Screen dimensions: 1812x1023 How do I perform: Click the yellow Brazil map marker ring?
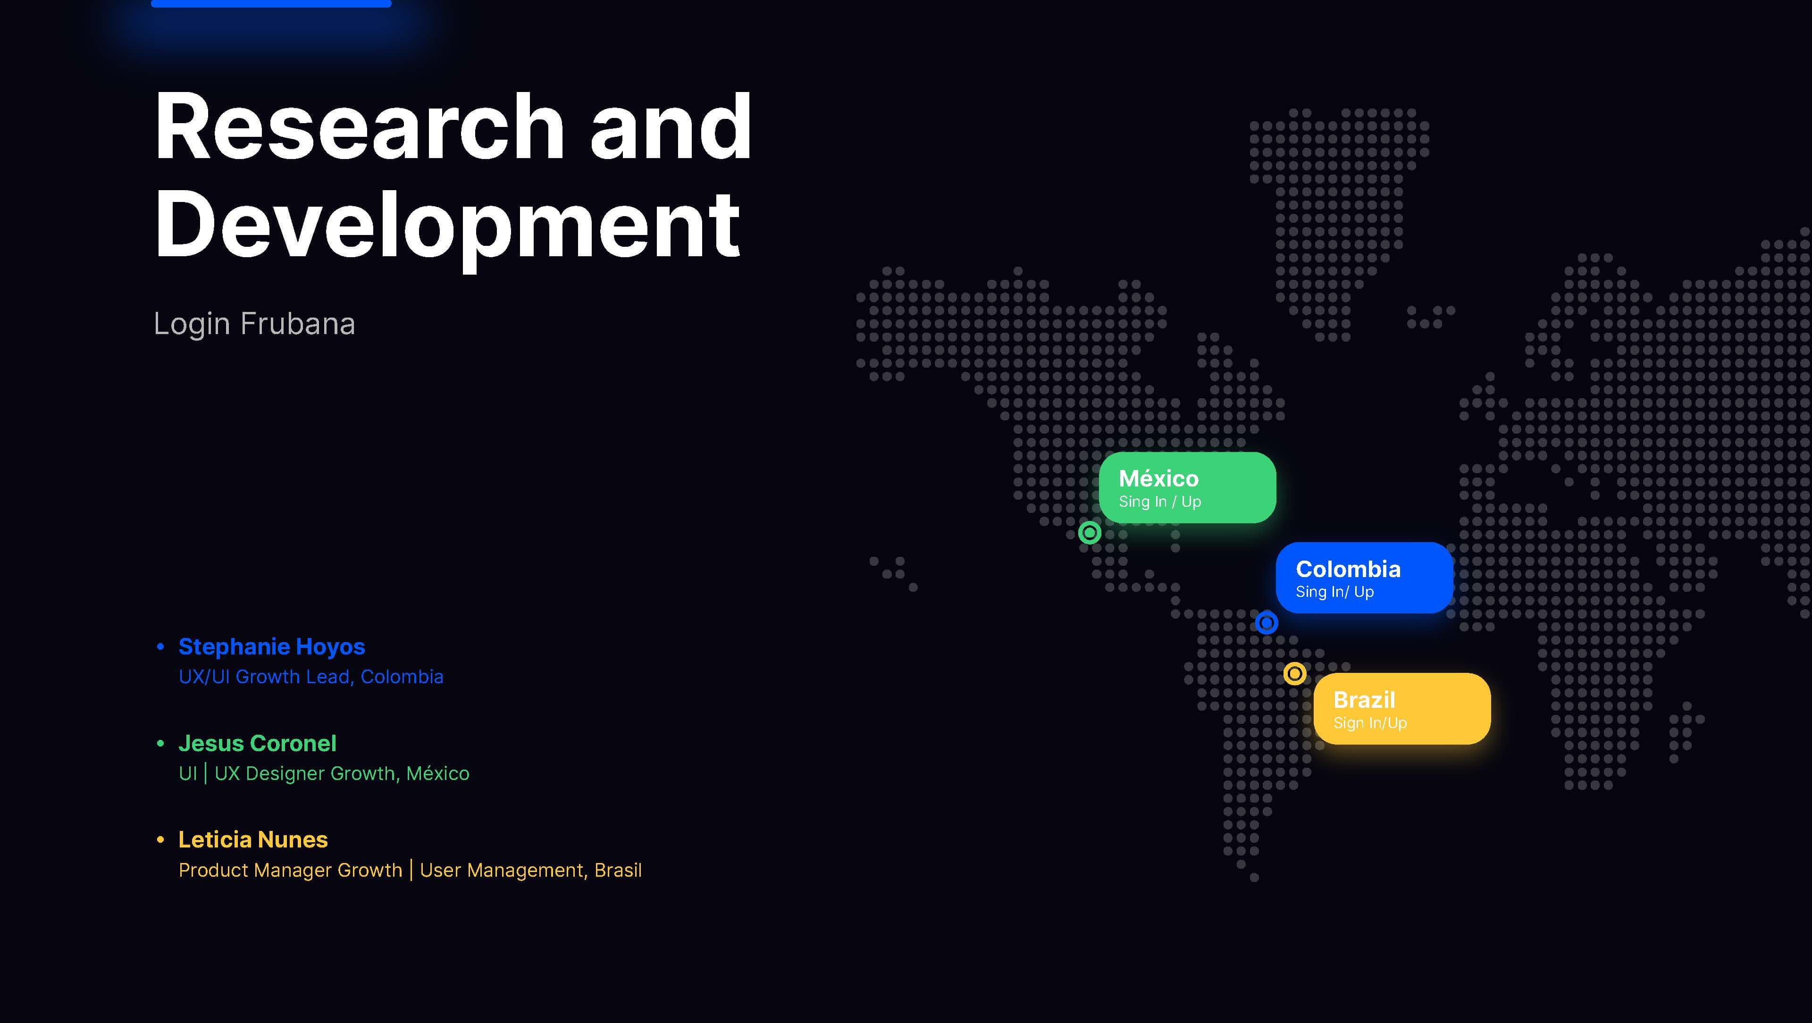click(1294, 673)
